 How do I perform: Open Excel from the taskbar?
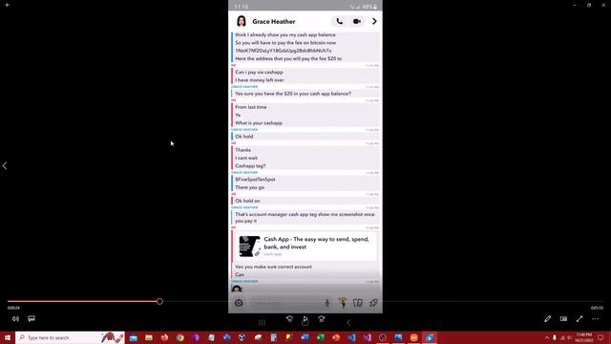[x=321, y=337]
